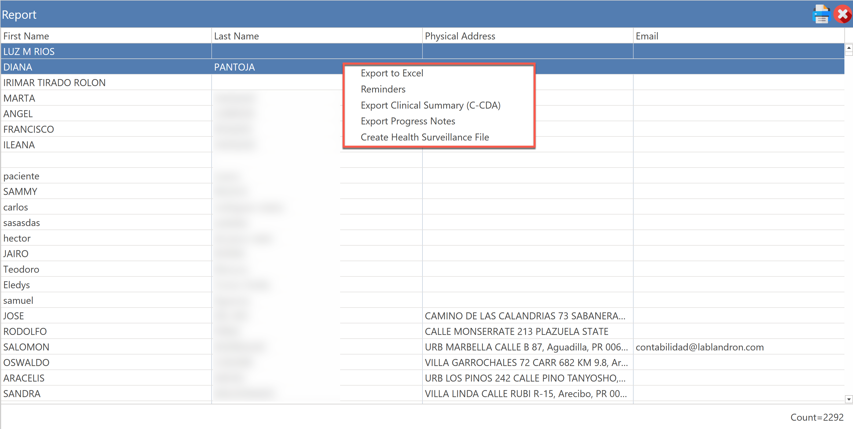
Task: Click Create Health Surveillance File
Action: [425, 137]
